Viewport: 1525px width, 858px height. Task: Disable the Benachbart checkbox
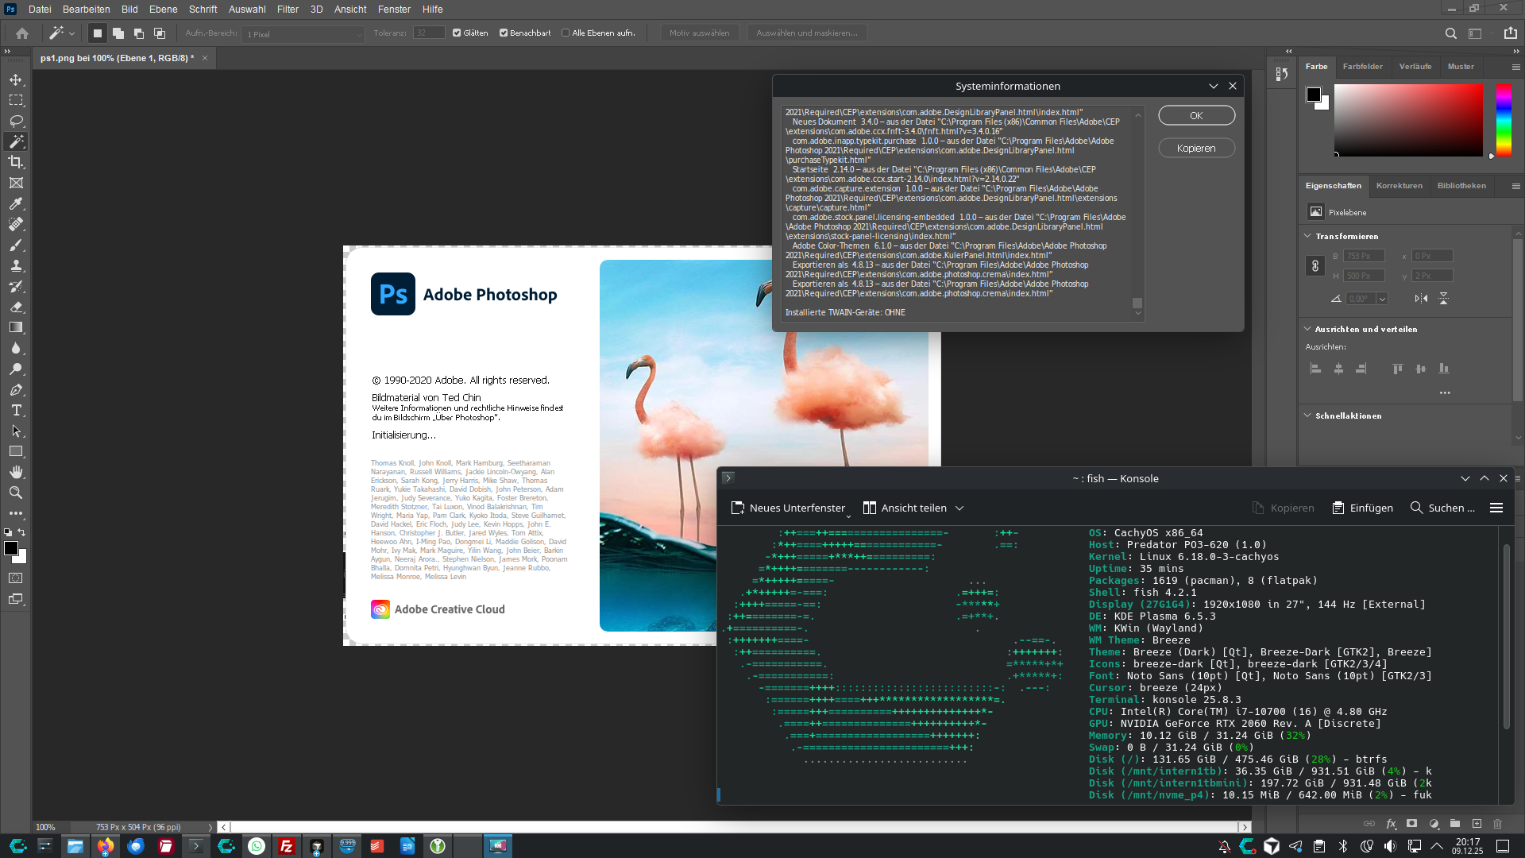(x=504, y=33)
